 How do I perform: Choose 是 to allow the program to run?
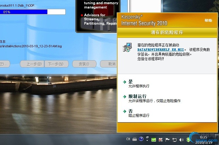click(x=131, y=82)
